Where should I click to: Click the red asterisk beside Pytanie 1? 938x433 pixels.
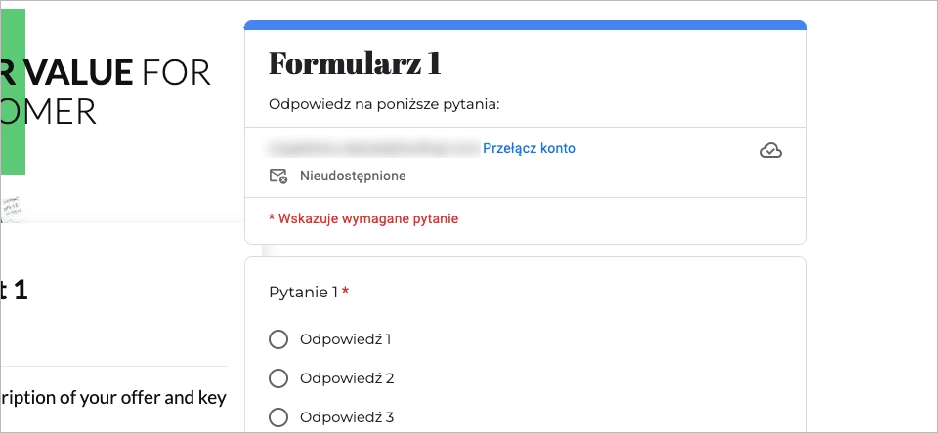pyautogui.click(x=346, y=293)
